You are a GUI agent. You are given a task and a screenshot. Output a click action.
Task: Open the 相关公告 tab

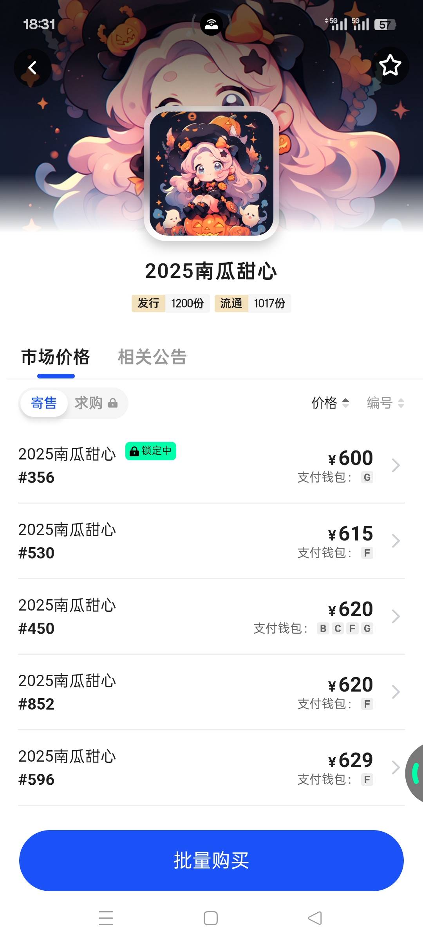(x=152, y=357)
